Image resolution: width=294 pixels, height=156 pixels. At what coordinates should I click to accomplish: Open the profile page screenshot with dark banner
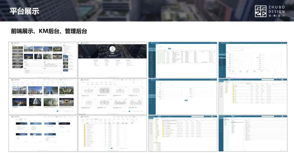(112, 60)
